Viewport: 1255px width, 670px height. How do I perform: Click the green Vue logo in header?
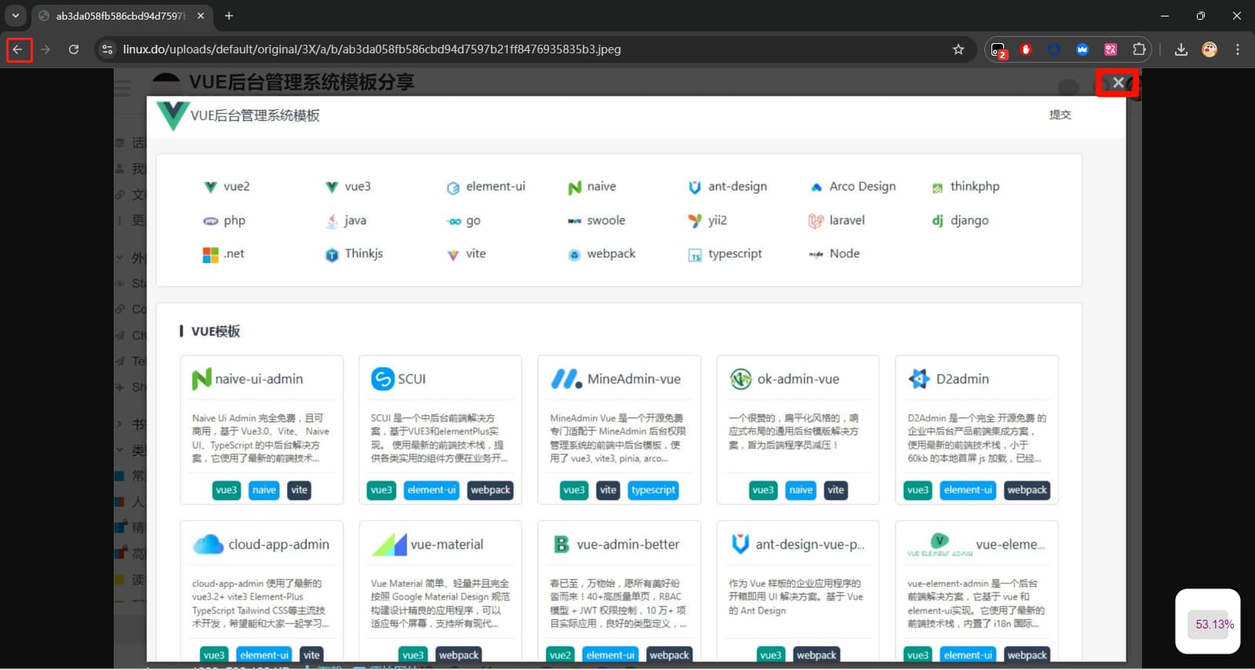[x=172, y=115]
